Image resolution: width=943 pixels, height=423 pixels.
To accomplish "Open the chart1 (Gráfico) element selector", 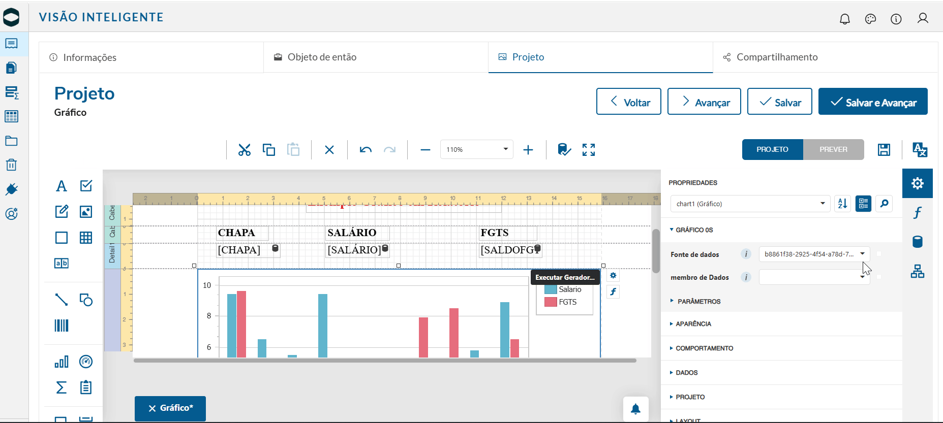I will point(750,204).
